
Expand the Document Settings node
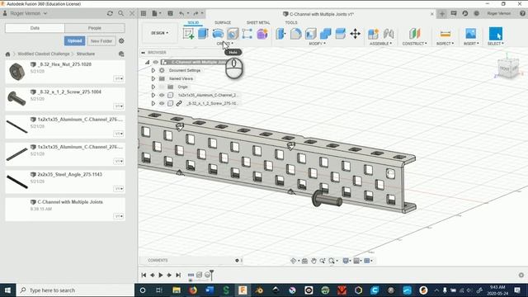[x=153, y=70]
